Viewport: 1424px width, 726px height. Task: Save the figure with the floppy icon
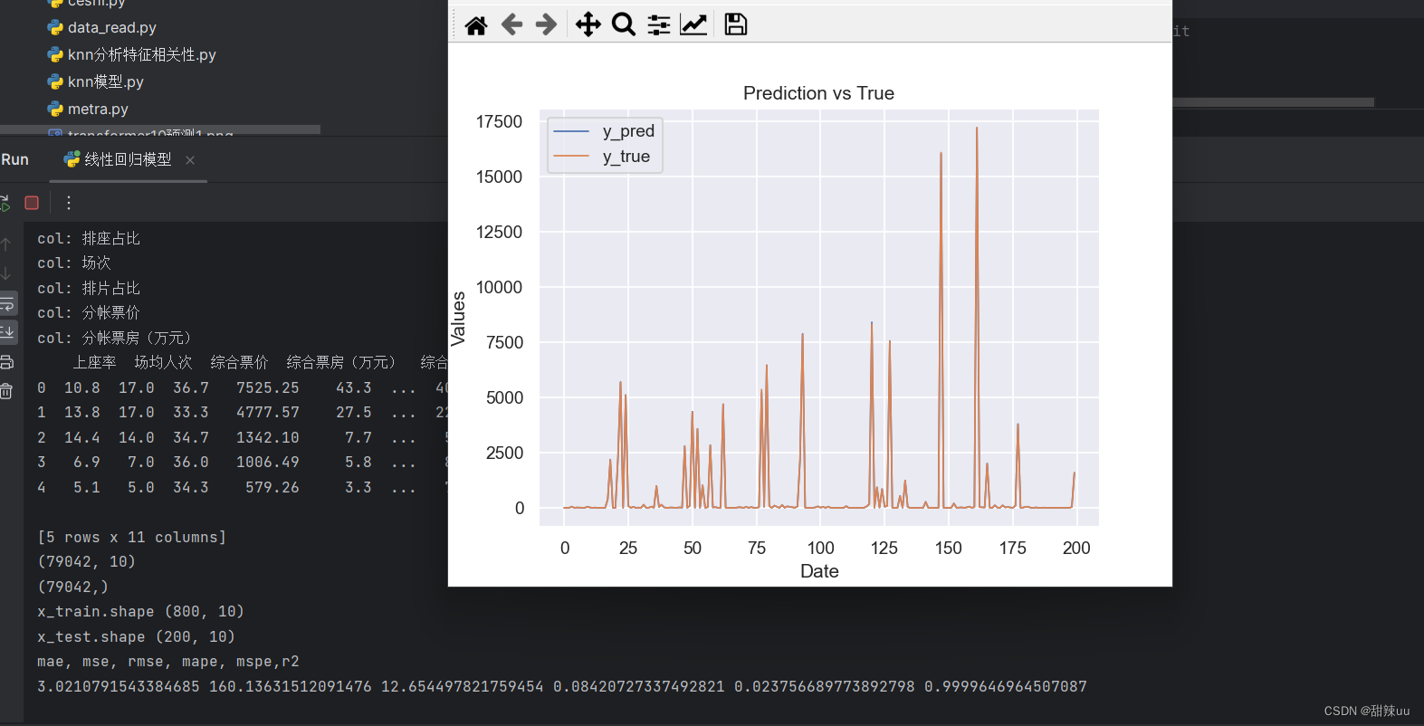click(x=736, y=24)
